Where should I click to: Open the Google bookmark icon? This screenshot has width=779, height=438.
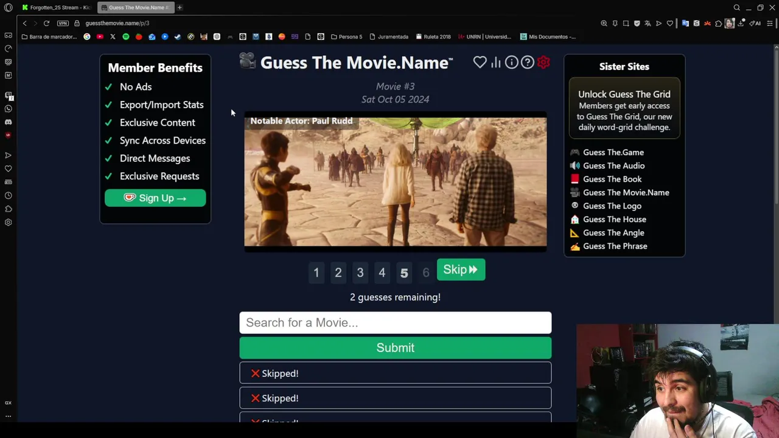(x=87, y=36)
